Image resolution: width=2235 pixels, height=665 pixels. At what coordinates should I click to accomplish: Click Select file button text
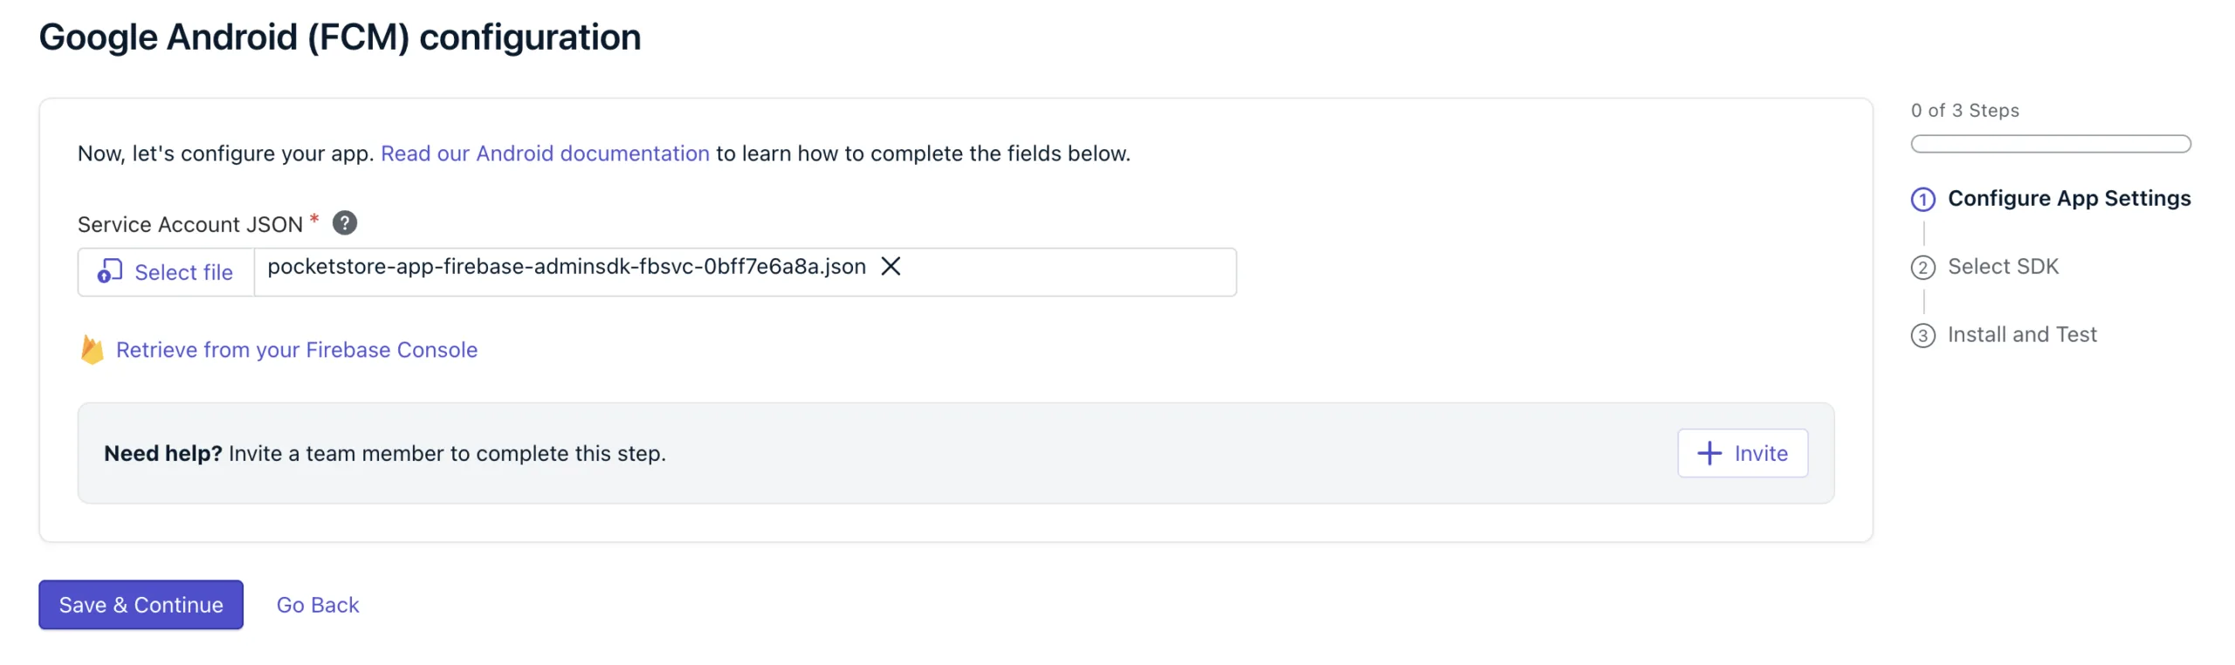click(183, 271)
